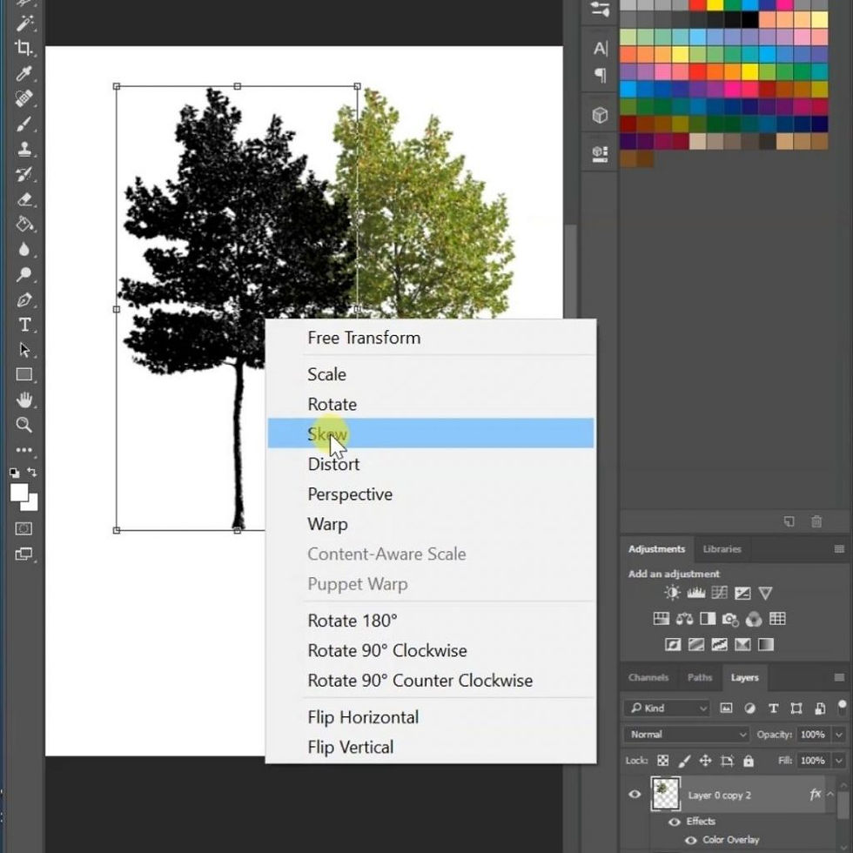The height and width of the screenshot is (853, 853).
Task: Add a Gradient Map adjustment
Action: click(x=766, y=645)
